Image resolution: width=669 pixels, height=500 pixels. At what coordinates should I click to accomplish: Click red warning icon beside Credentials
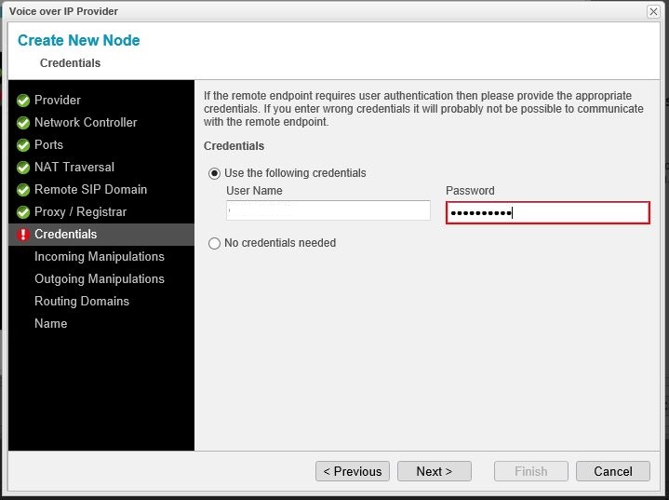tap(23, 235)
